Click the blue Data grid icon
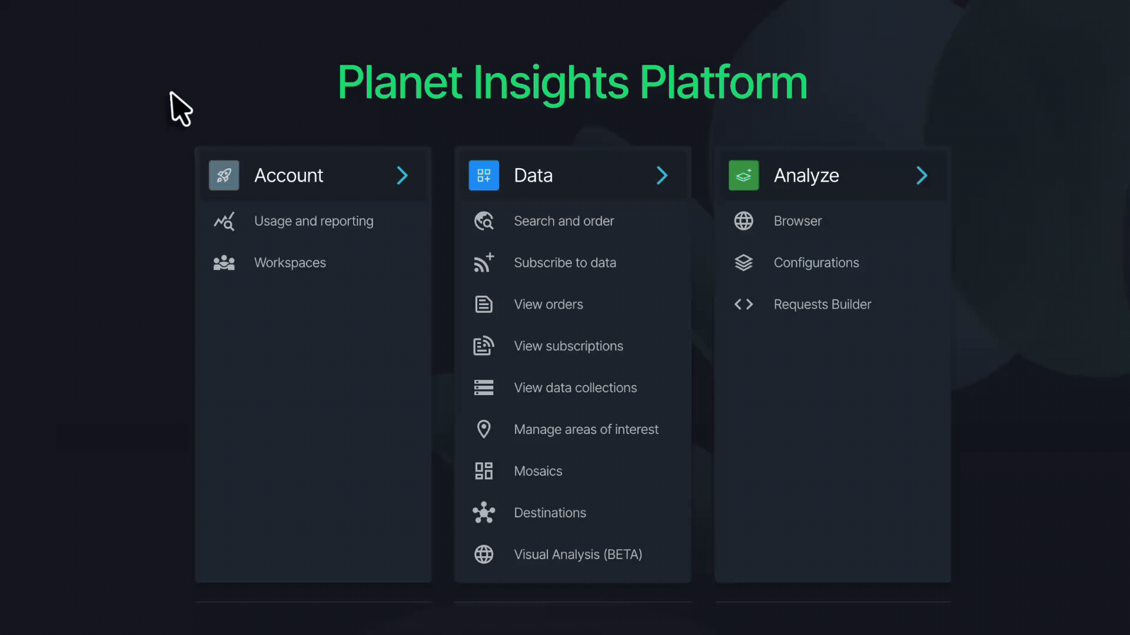 coord(484,175)
